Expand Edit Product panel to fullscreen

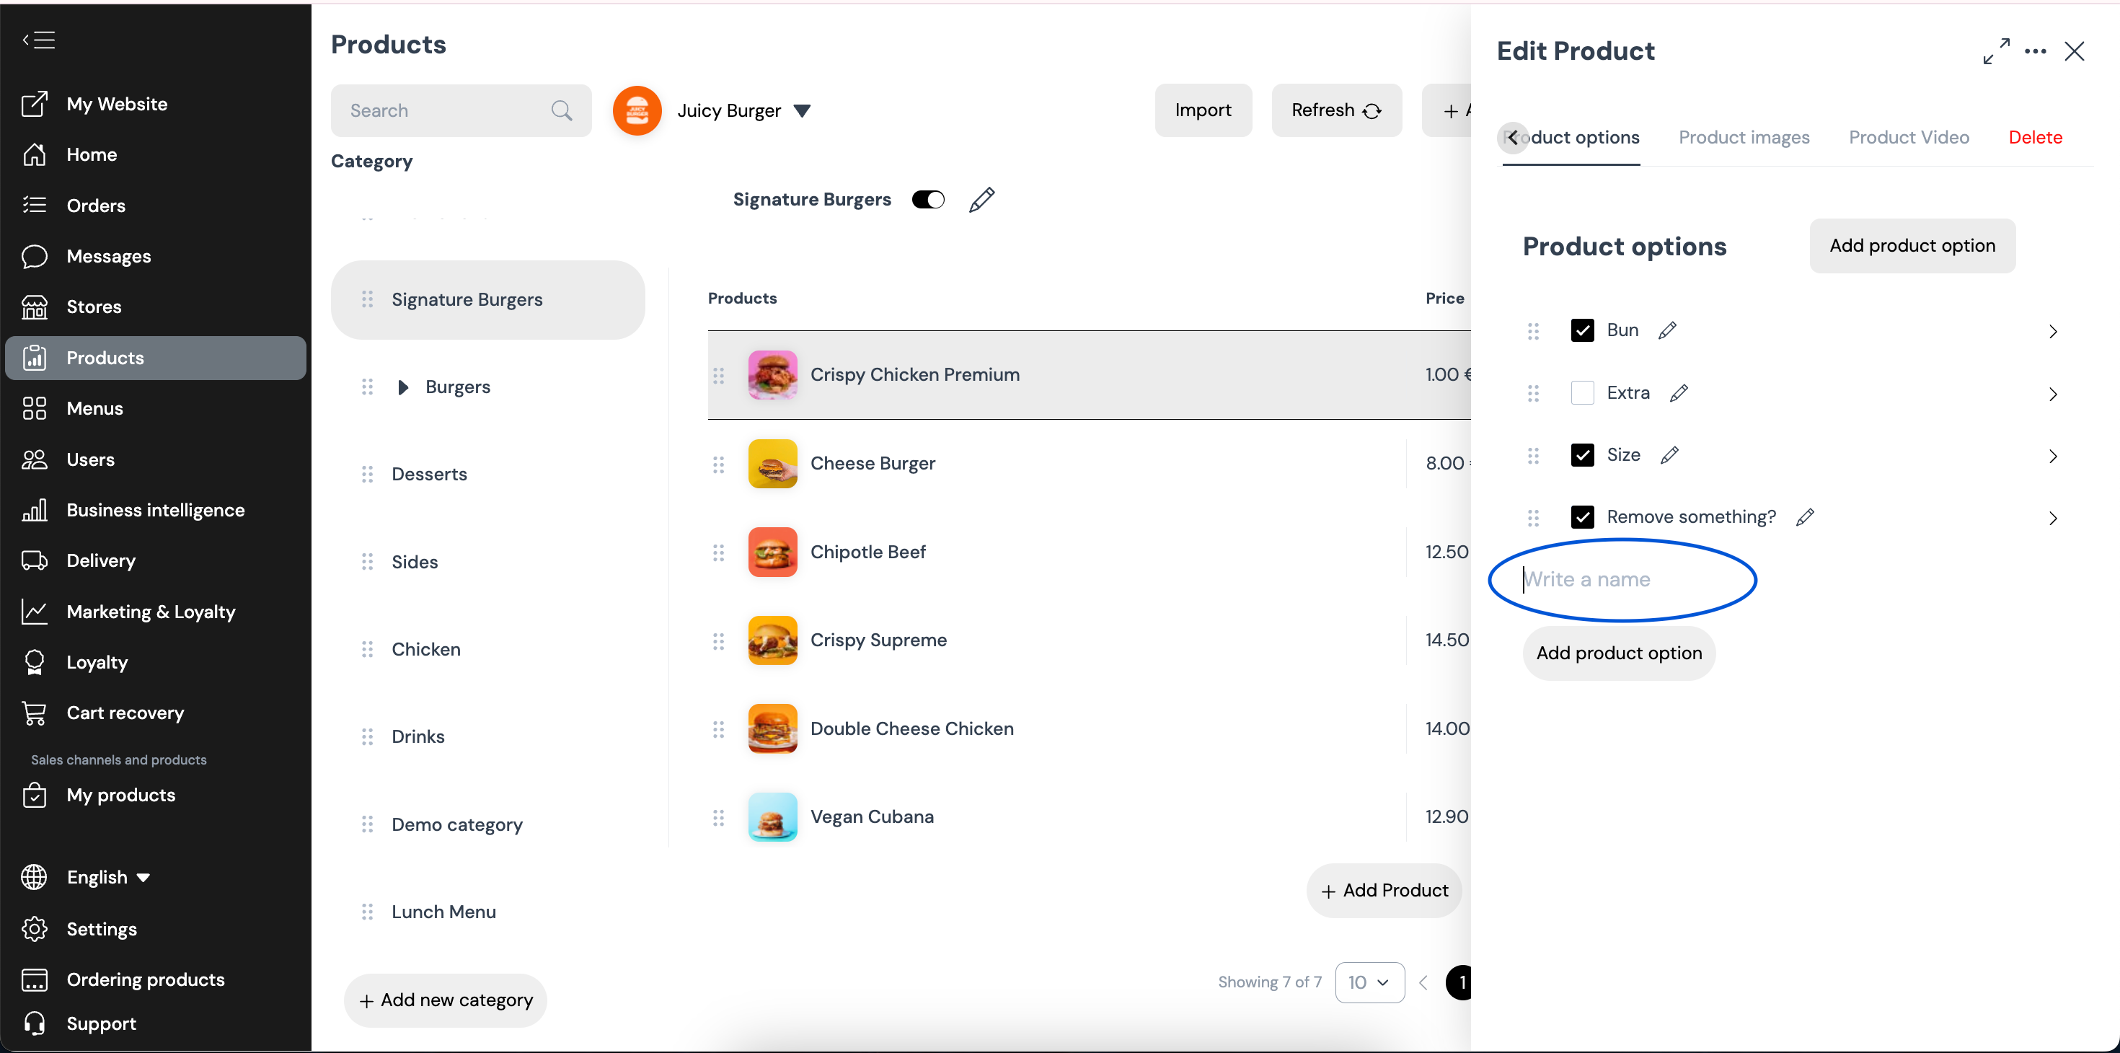pyautogui.click(x=1996, y=51)
